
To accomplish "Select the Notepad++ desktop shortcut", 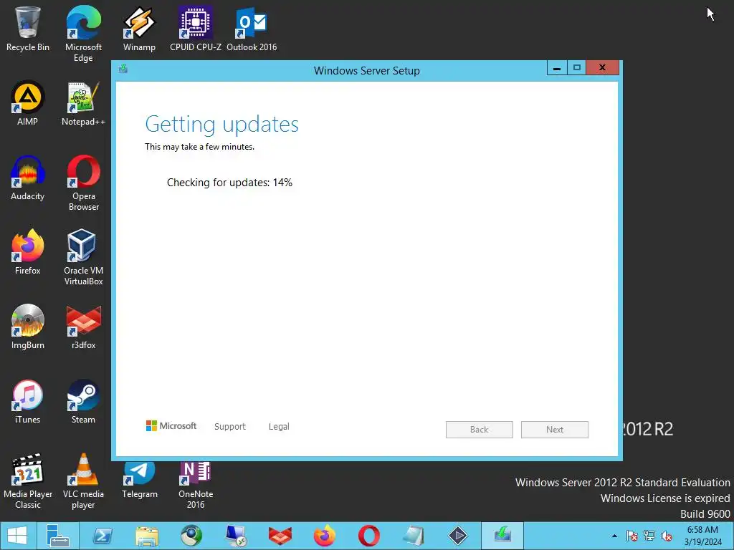I will pos(83,103).
